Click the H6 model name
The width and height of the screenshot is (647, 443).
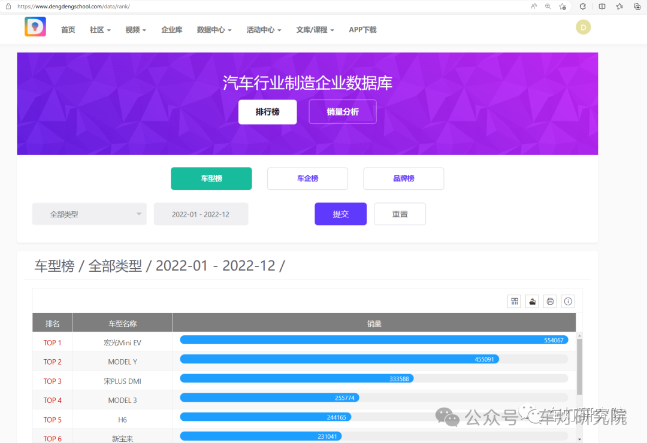[x=123, y=420]
